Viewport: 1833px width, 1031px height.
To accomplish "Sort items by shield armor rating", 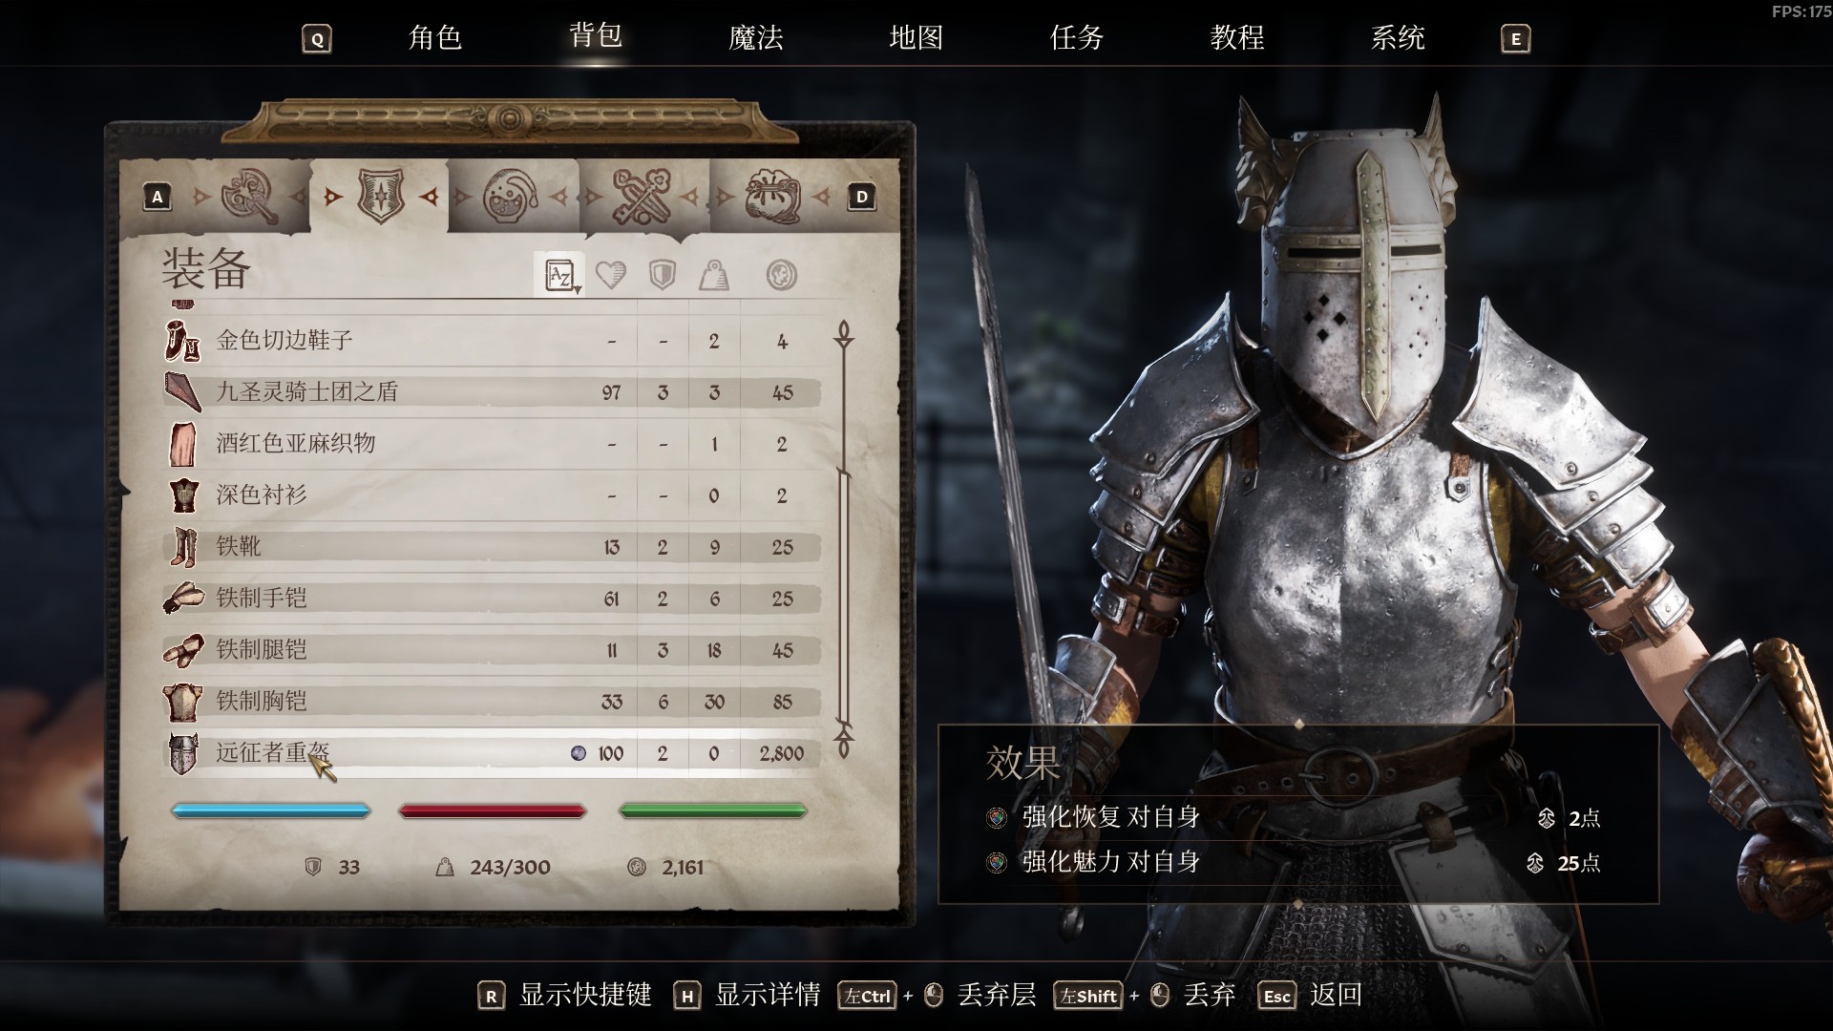I will click(x=663, y=276).
